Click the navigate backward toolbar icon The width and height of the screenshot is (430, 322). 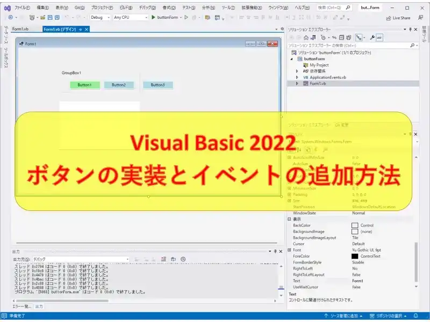pos(11,17)
